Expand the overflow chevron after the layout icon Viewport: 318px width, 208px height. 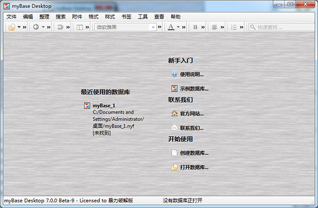pos(87,27)
